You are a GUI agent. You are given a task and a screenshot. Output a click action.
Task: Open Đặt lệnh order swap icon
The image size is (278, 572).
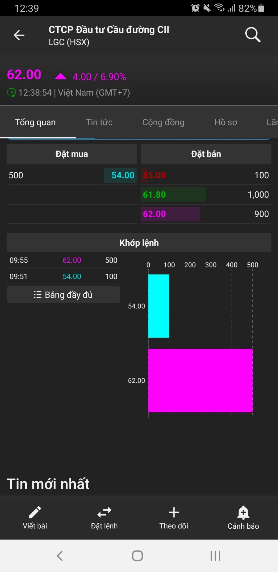[x=104, y=513]
